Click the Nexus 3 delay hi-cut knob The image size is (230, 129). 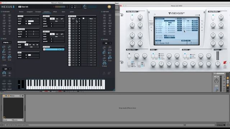[10, 57]
